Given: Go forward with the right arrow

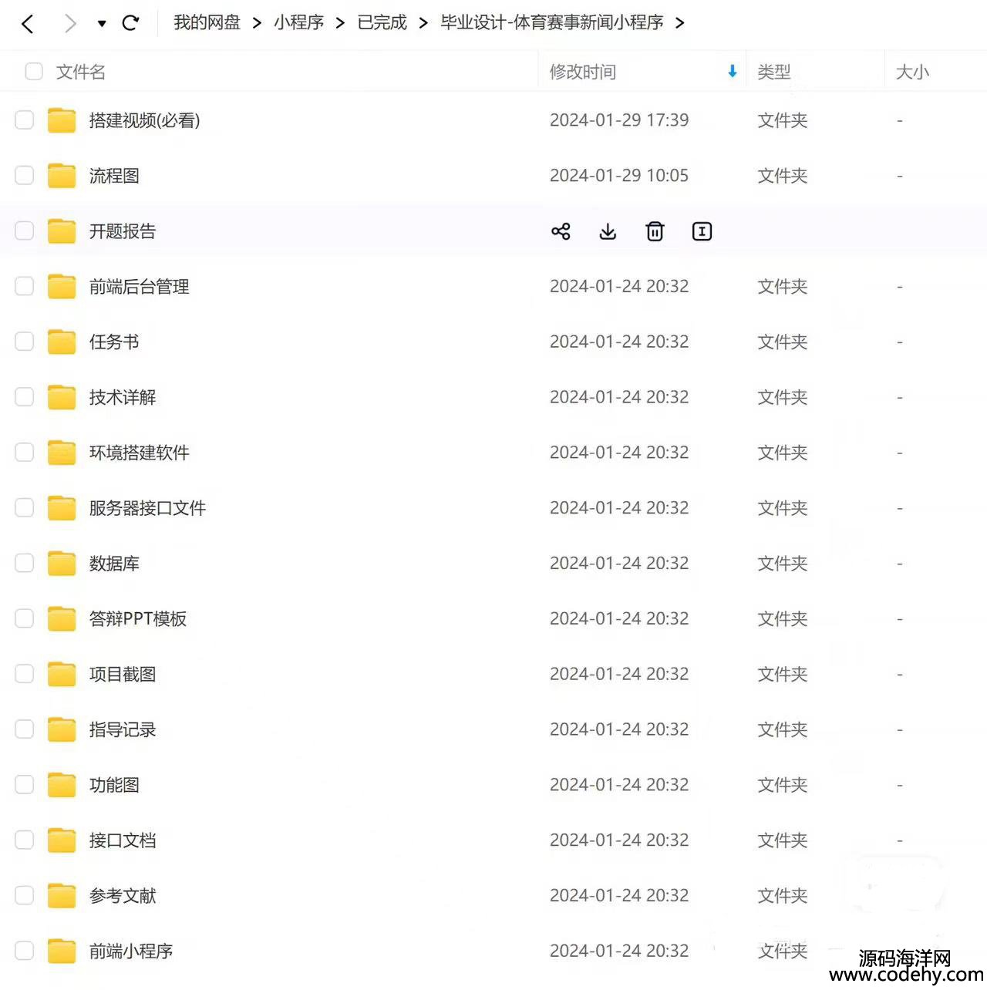Looking at the screenshot, I should (70, 24).
